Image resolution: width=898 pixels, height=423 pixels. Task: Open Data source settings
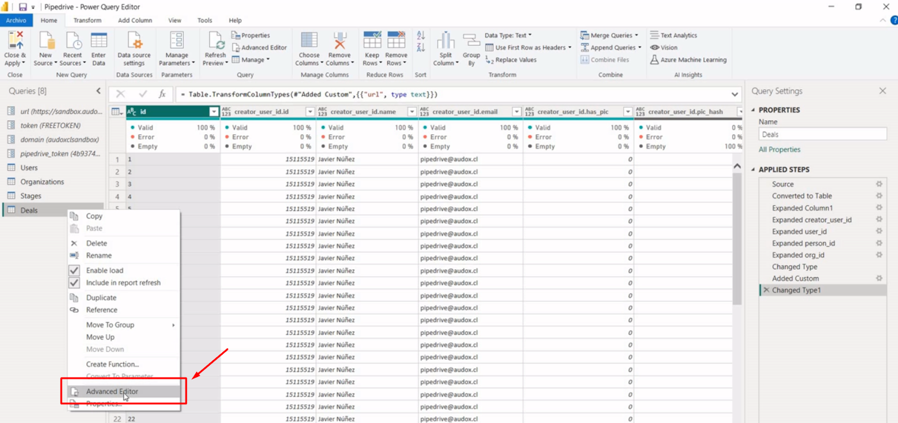(134, 48)
